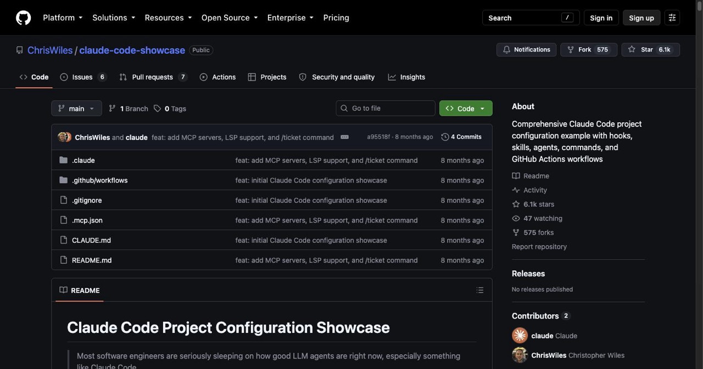View the 47 watching link
Viewport: 703px width, 369px height.
pos(537,219)
